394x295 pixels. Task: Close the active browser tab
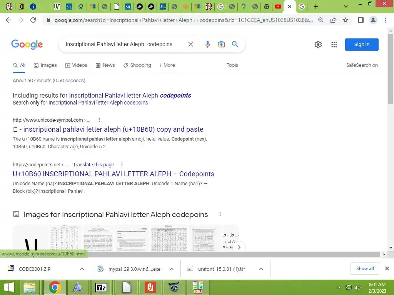290,7
